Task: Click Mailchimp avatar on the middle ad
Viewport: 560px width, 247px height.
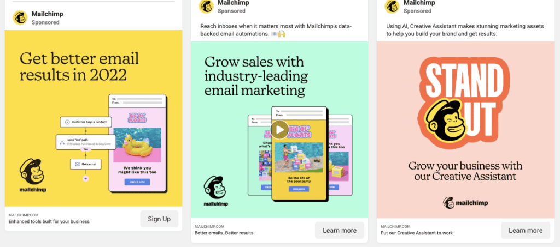Action: pos(206,6)
